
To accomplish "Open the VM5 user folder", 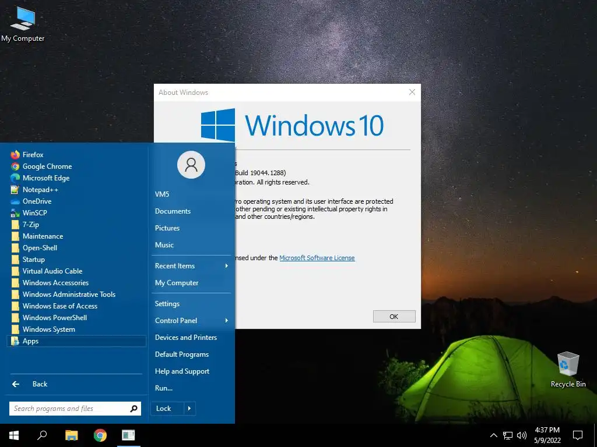I will pyautogui.click(x=191, y=194).
